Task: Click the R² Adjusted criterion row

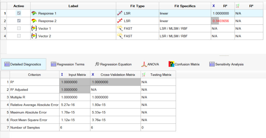Action: 34,89
